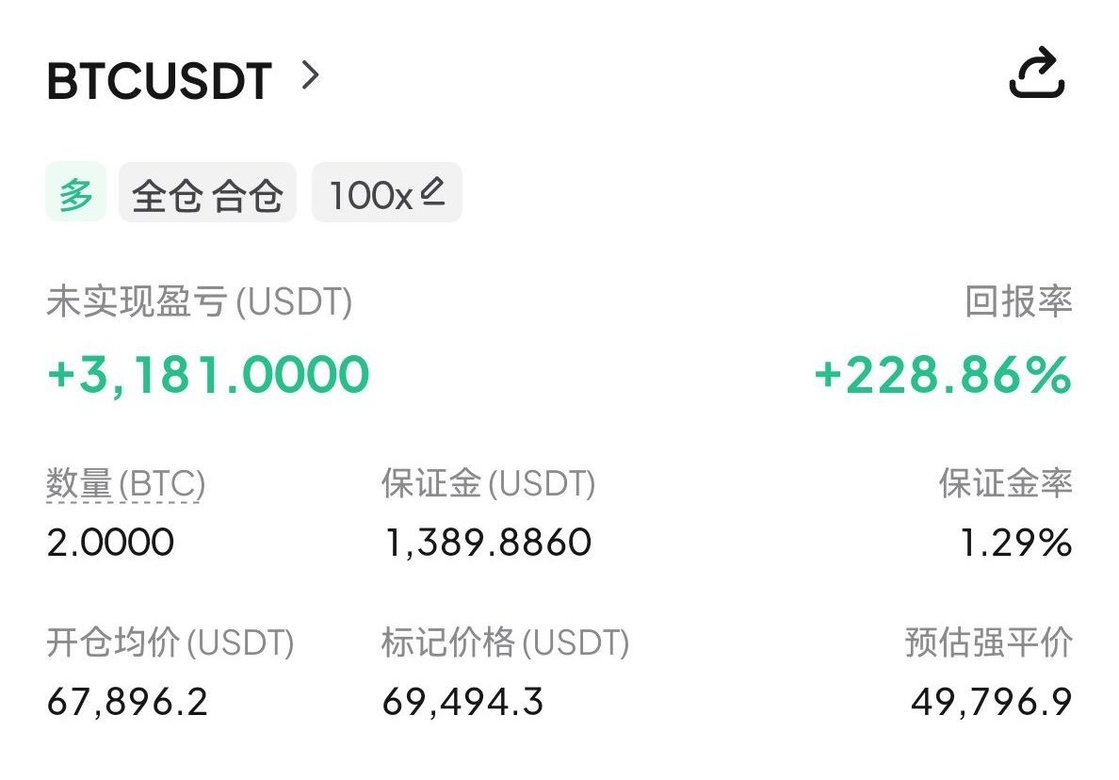Click the 未实现盈亏(USDT) label
This screenshot has width=1119, height=780.
tap(199, 303)
